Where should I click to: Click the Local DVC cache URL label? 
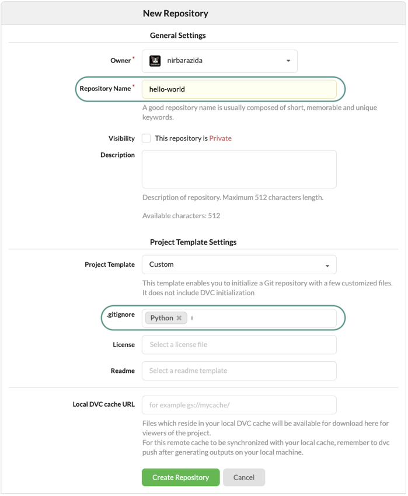click(103, 404)
